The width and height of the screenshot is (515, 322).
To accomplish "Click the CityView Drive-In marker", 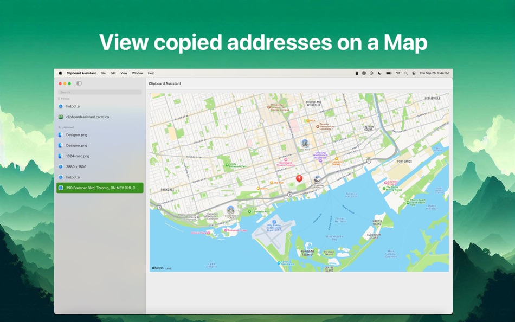I will 386,183.
